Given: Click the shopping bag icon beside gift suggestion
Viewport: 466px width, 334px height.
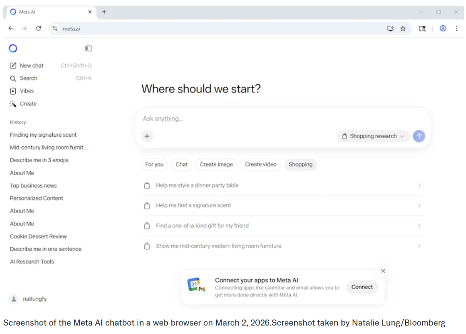Looking at the screenshot, I should click(147, 226).
